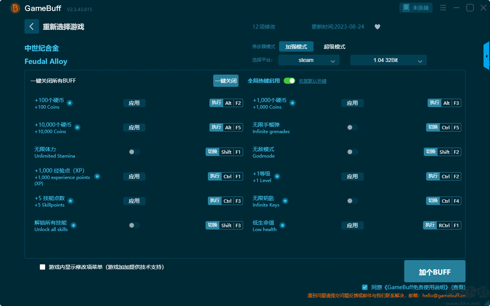Edit Ctrl F2 hotkey for +1 Level
This screenshot has height=306, width=490.
pos(444,176)
